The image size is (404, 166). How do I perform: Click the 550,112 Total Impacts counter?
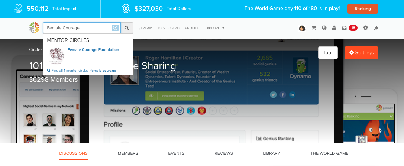click(x=52, y=9)
